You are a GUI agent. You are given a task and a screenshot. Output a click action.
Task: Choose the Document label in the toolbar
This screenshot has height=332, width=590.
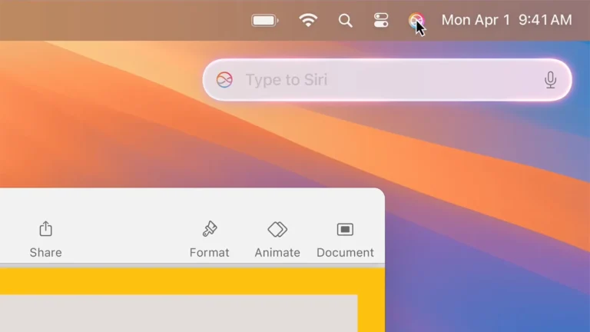[345, 252]
